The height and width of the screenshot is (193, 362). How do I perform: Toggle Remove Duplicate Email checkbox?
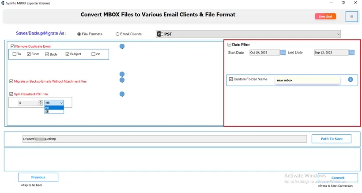[12, 46]
